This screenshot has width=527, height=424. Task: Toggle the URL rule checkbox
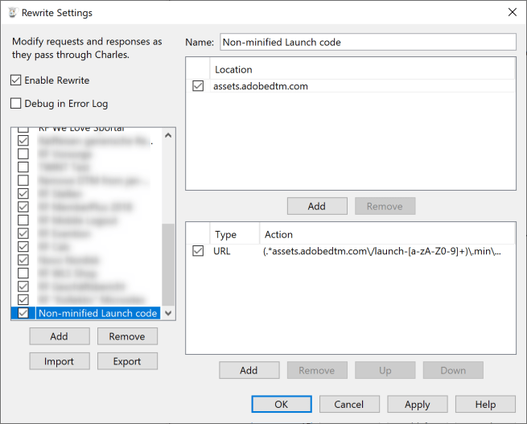point(198,252)
